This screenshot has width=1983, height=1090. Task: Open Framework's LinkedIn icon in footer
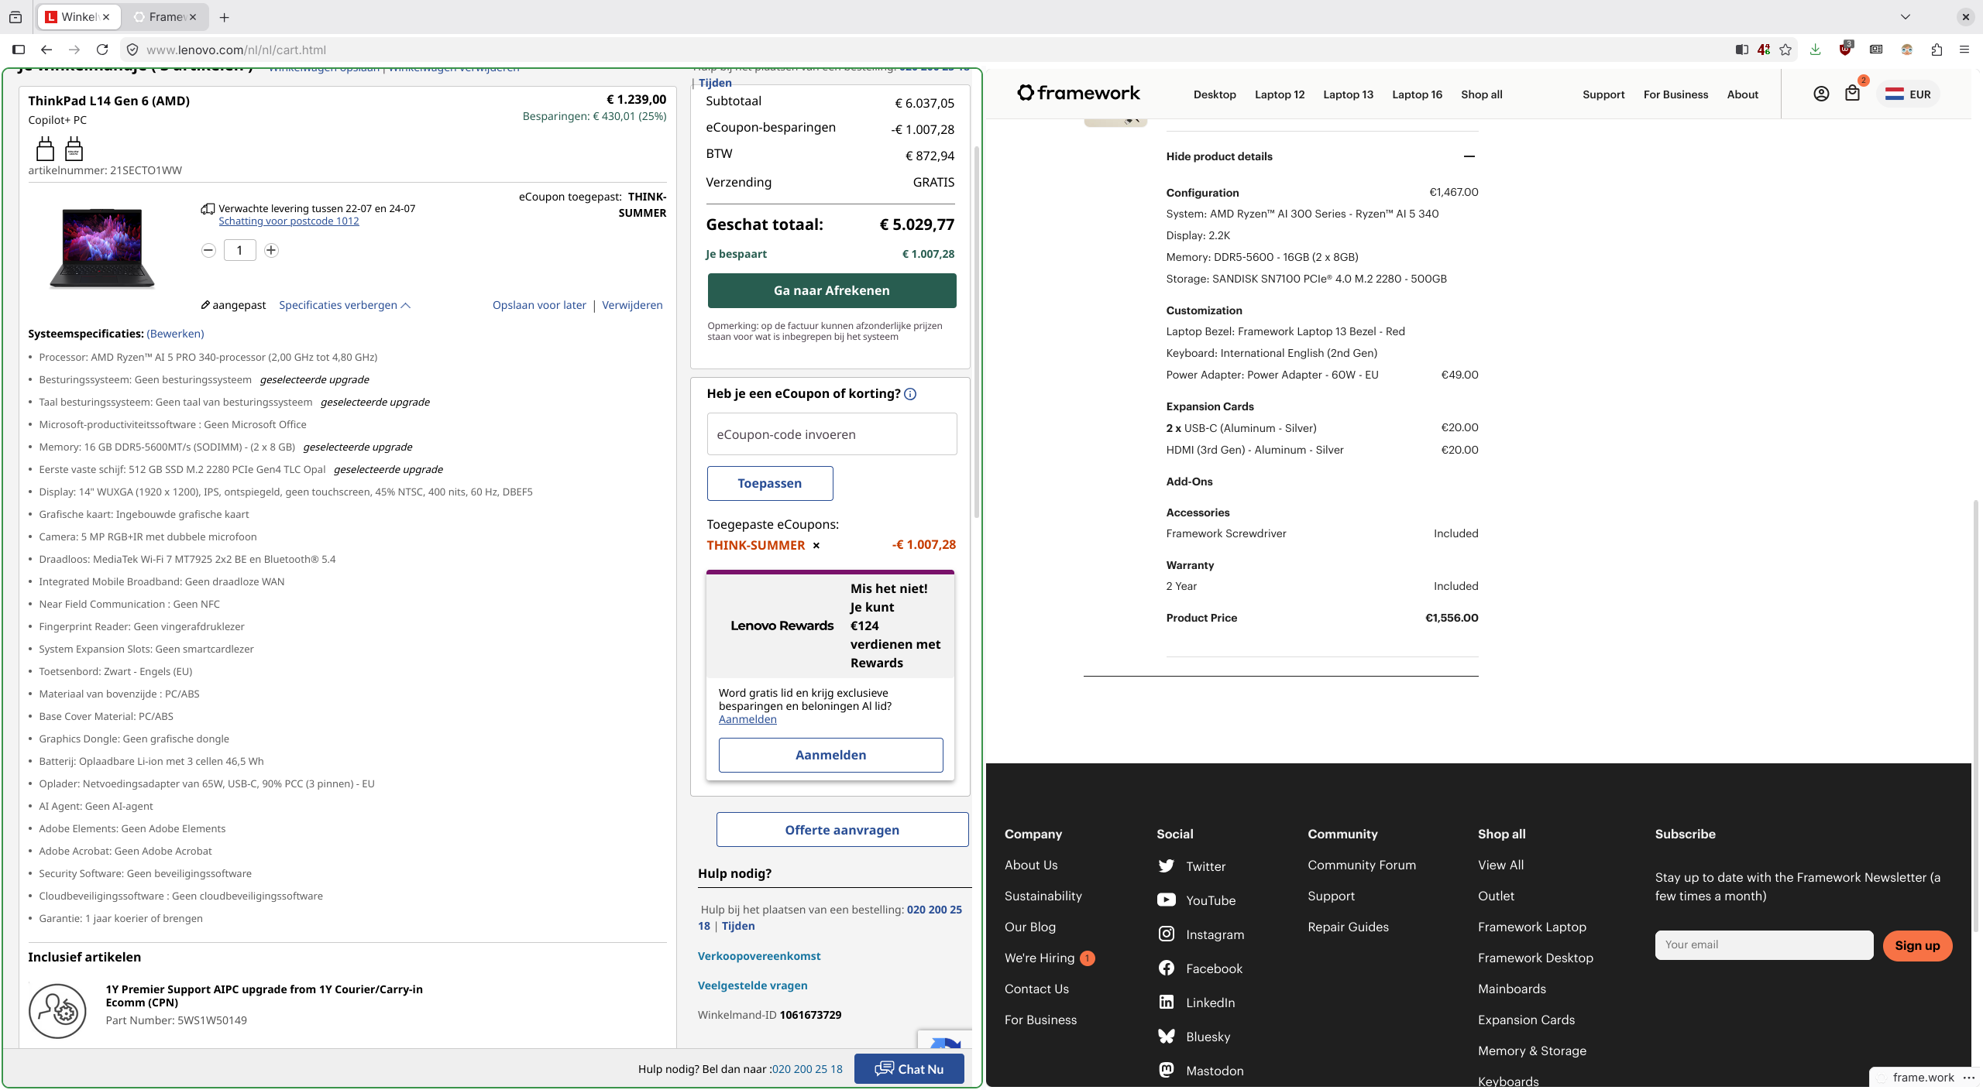(x=1166, y=1003)
